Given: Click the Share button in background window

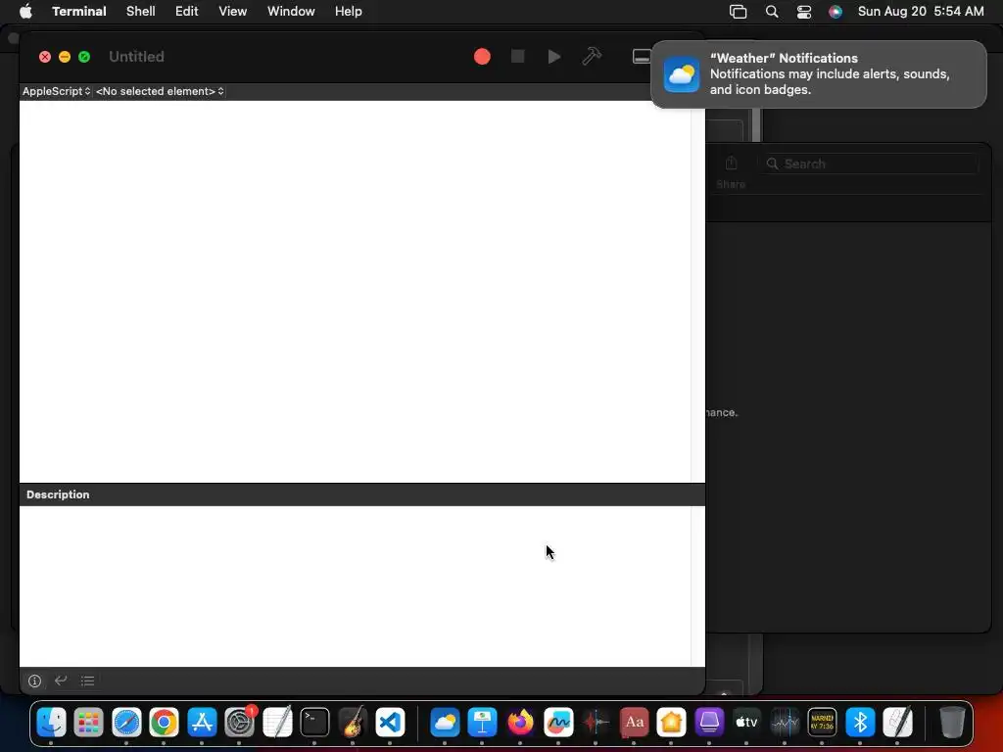Looking at the screenshot, I should click(x=731, y=172).
